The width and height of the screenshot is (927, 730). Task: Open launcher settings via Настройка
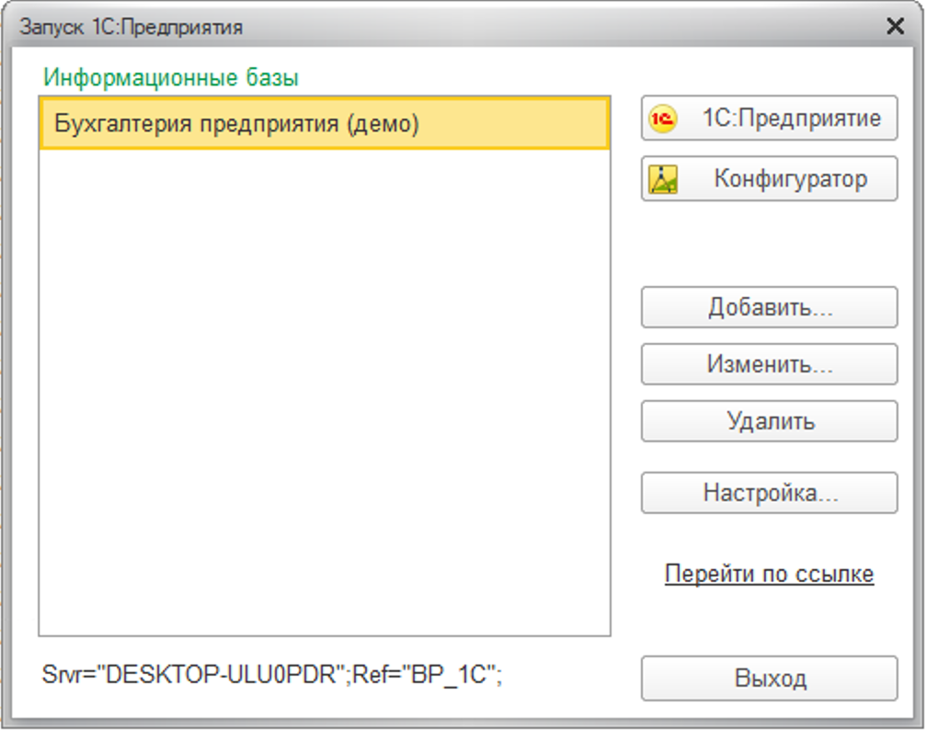pos(769,493)
